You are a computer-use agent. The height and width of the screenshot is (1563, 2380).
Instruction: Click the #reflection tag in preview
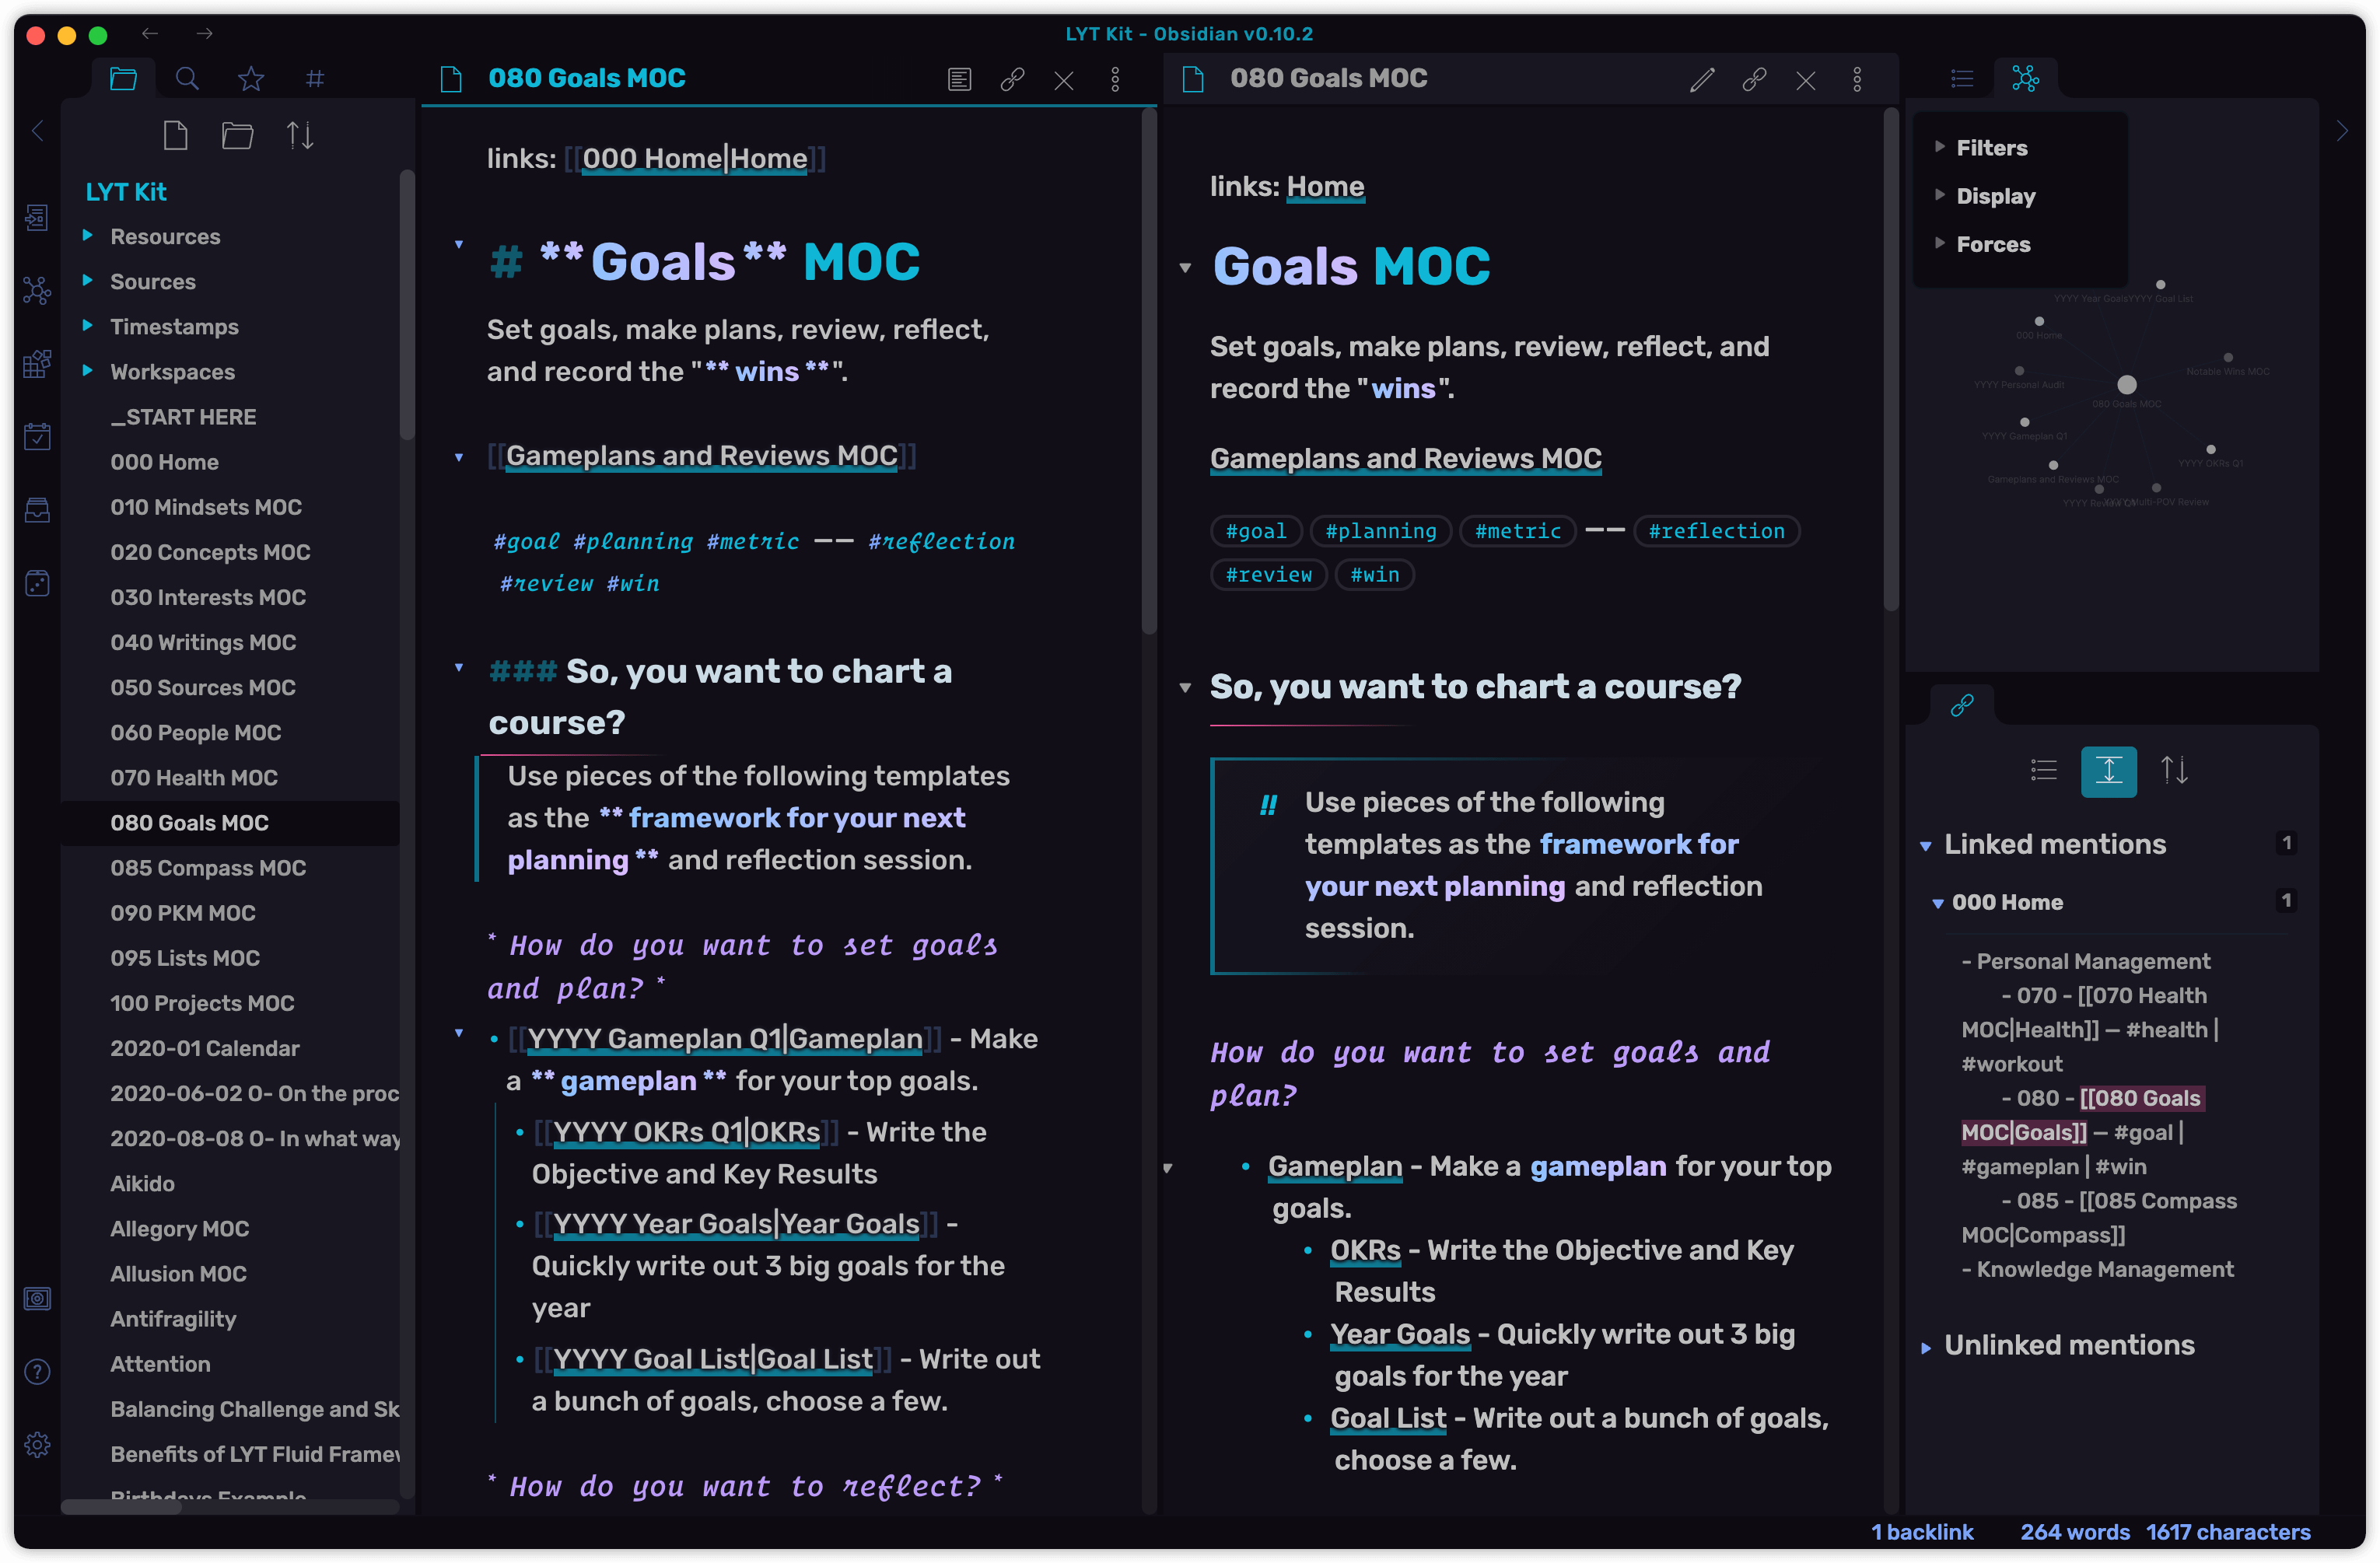click(1716, 531)
